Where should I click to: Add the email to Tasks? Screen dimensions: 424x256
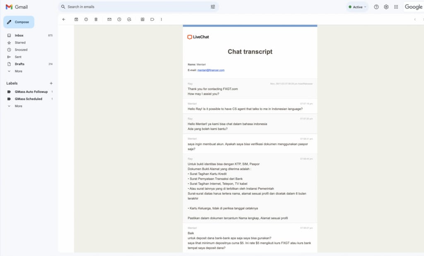click(x=129, y=19)
